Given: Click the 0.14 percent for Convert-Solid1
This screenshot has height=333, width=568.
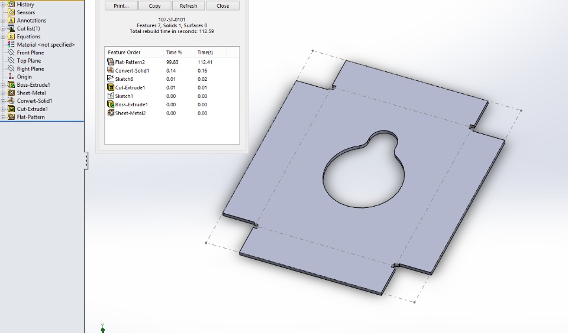Looking at the screenshot, I should [170, 70].
